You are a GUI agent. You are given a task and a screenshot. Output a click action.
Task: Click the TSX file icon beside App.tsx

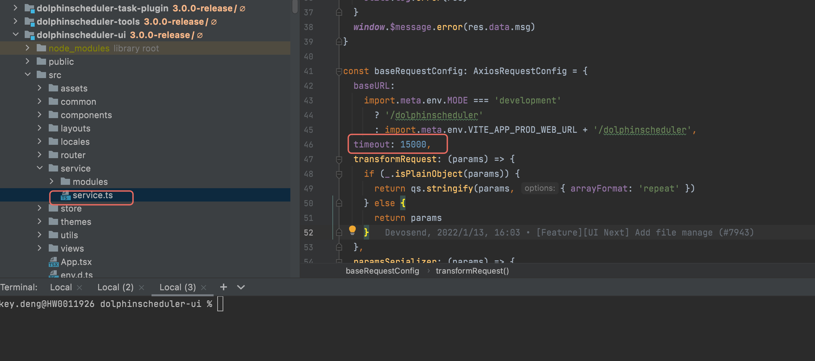53,262
